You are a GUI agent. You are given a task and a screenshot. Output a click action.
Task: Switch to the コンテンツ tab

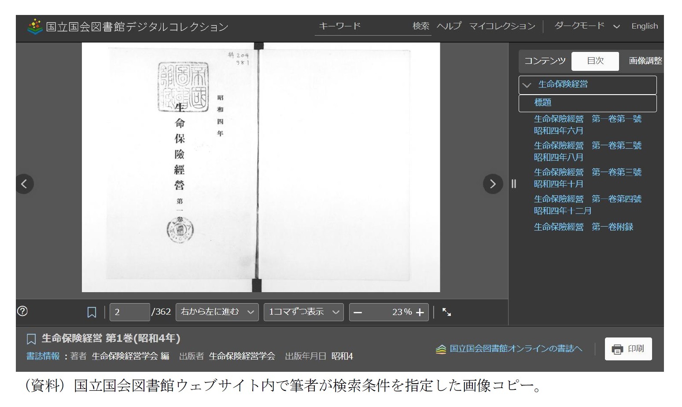(545, 61)
